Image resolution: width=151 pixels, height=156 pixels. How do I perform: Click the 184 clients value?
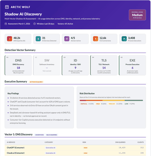(x=142, y=153)
